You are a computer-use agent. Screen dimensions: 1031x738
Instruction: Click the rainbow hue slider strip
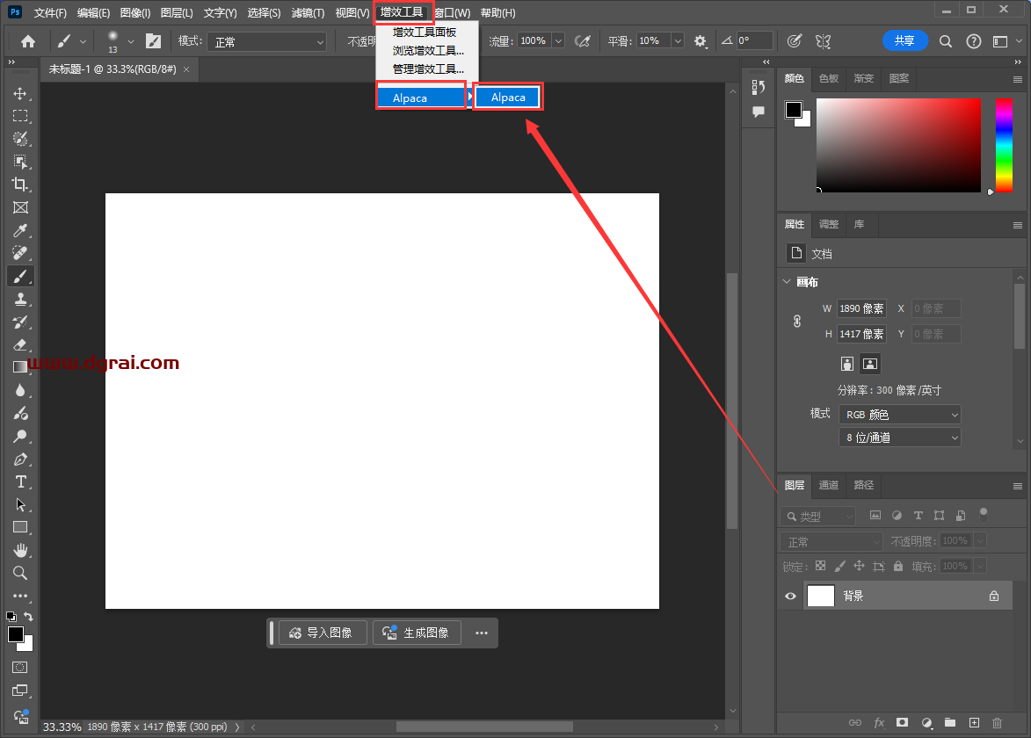[1003, 145]
